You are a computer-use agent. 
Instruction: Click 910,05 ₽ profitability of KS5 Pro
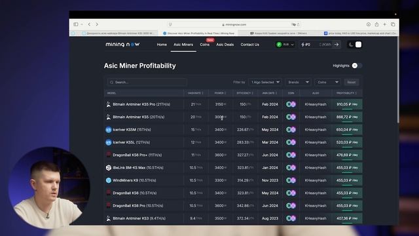pyautogui.click(x=347, y=104)
